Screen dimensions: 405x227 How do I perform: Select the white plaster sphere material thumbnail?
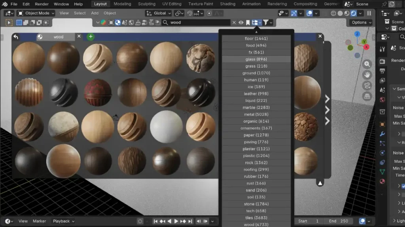point(167,127)
